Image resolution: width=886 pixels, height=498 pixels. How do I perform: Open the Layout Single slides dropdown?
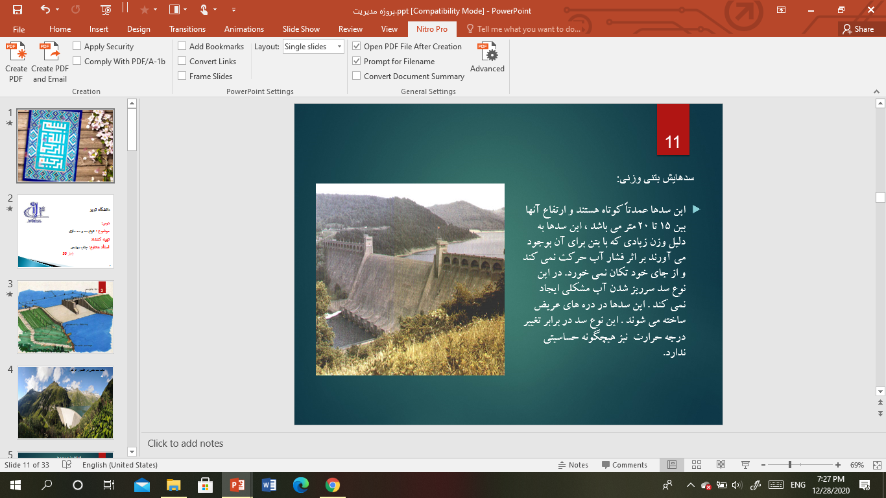(339, 47)
